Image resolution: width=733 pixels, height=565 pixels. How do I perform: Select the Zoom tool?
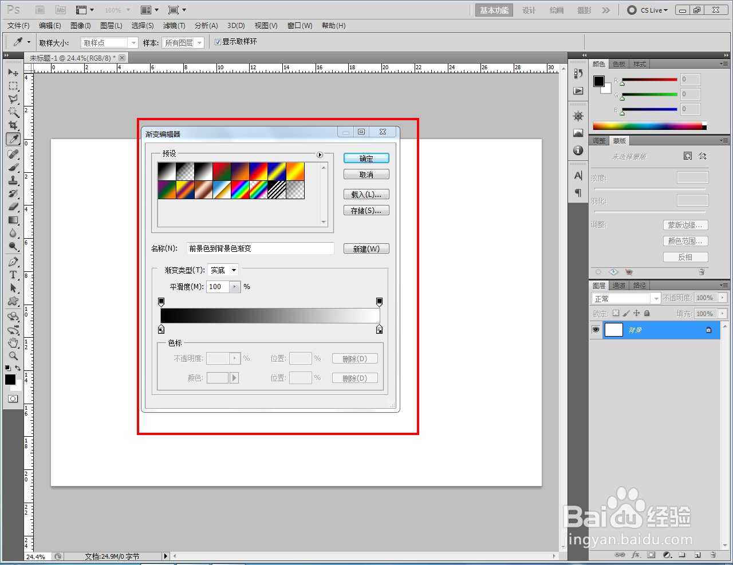coord(13,356)
